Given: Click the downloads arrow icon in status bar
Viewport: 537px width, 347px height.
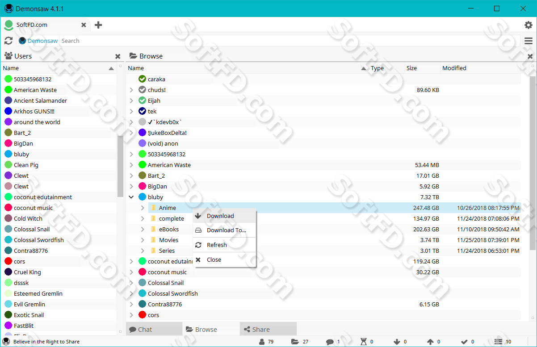Looking at the screenshot, I should click(x=397, y=342).
